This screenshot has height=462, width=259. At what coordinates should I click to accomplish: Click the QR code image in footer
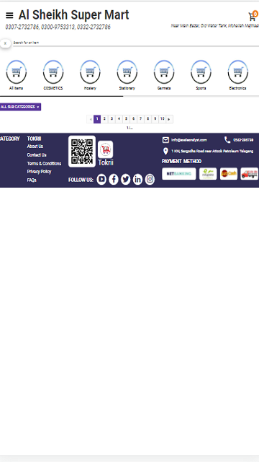click(x=82, y=152)
